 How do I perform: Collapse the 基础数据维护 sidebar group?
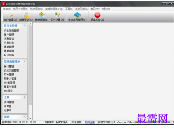(24, 61)
